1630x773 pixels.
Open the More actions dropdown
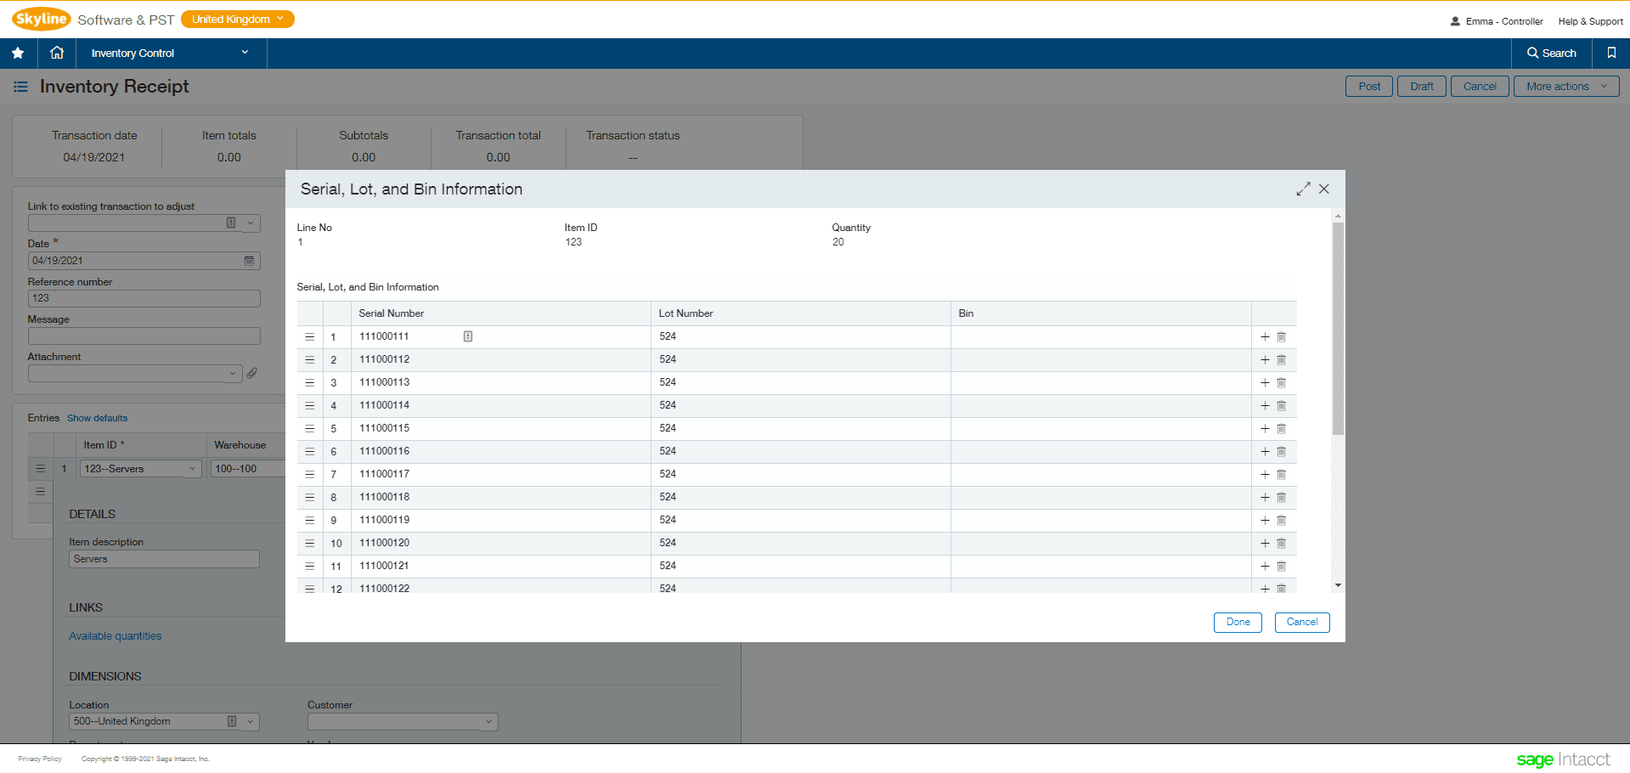tap(1564, 86)
